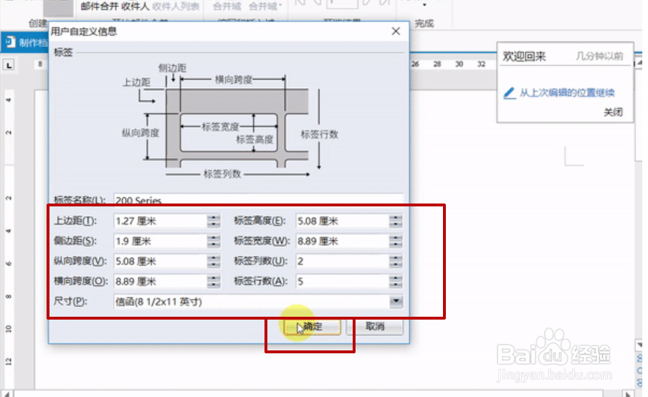Click the 标签行数 field showing 5
The image size is (648, 397).
pos(342,282)
